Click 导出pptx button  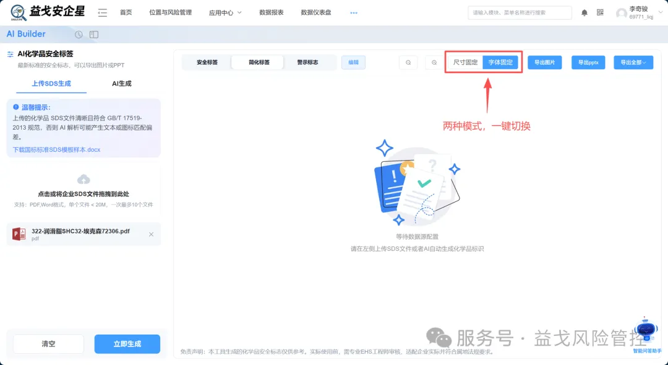[588, 62]
